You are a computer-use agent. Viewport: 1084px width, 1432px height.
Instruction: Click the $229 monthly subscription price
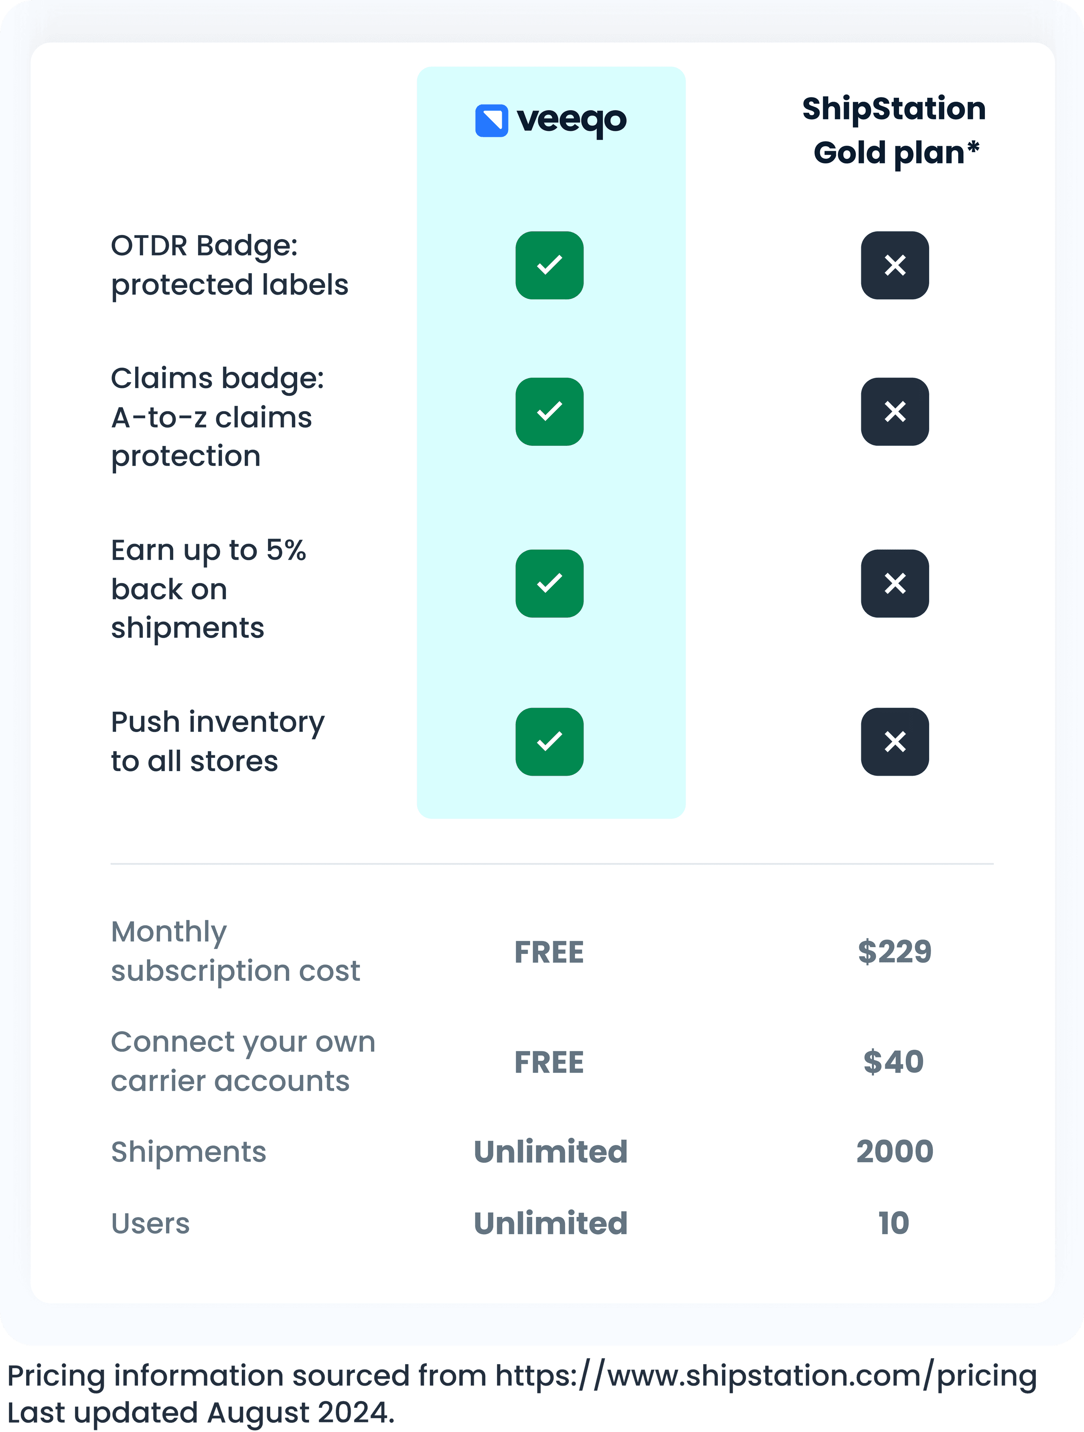[894, 952]
